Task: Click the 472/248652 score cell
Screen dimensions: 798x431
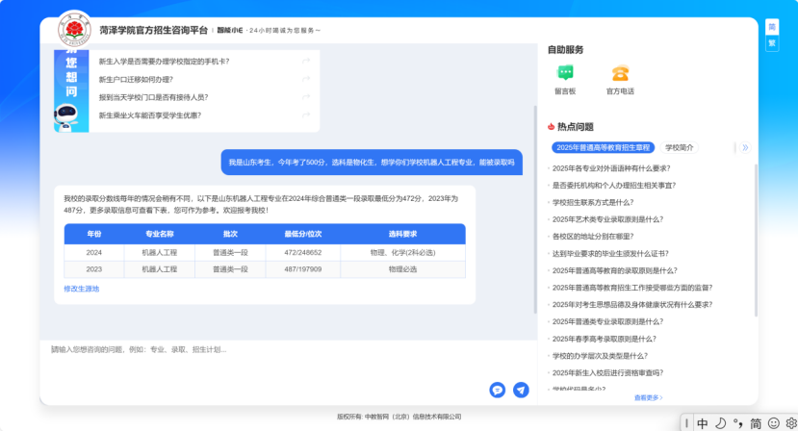Action: [x=303, y=252]
